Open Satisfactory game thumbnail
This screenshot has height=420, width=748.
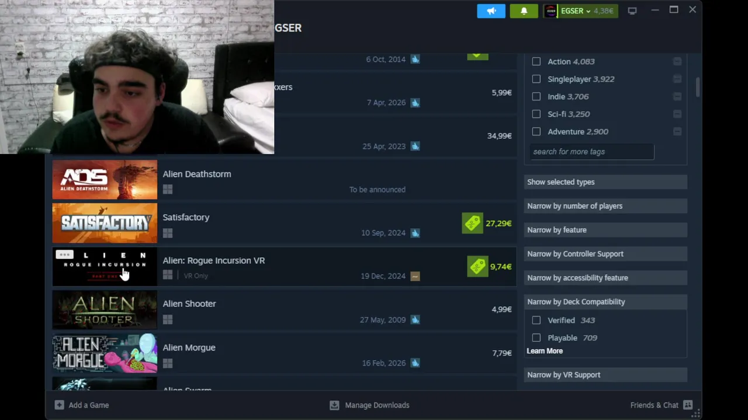click(105, 223)
